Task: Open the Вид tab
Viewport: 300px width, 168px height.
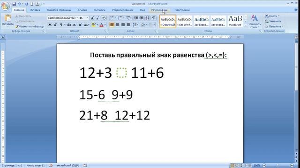Action: [x=142, y=10]
